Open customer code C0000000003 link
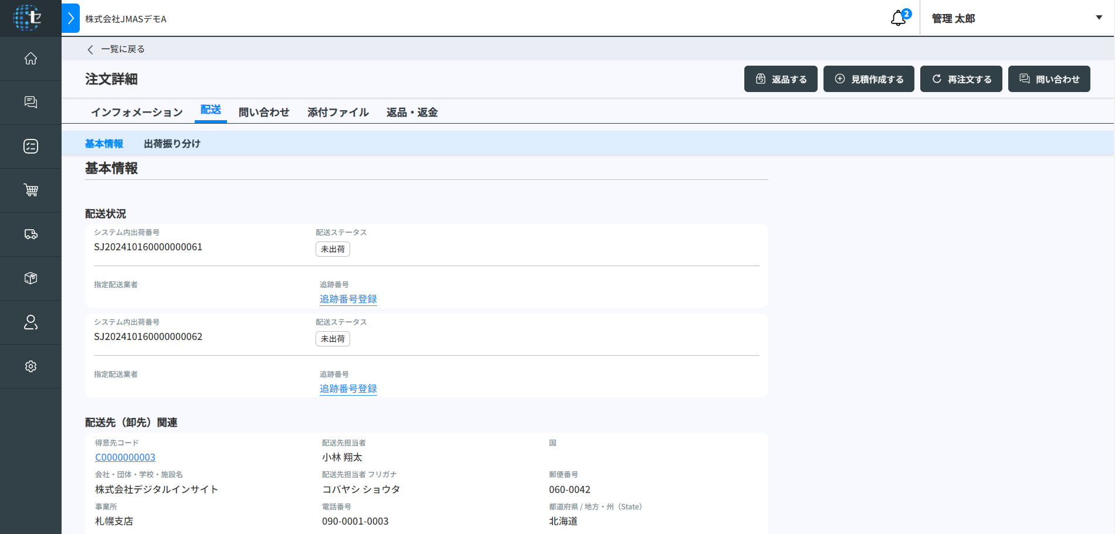 125,457
